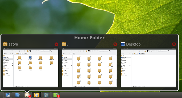Select the 'satya' window title label
Screen dimensions: 182x98
[13, 44]
